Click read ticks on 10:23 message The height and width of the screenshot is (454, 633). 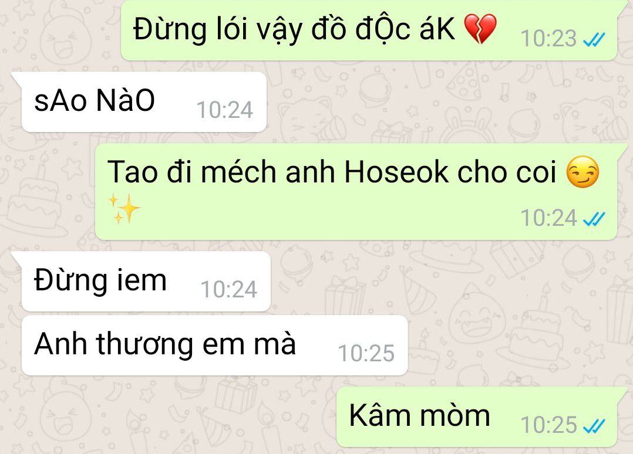[594, 39]
